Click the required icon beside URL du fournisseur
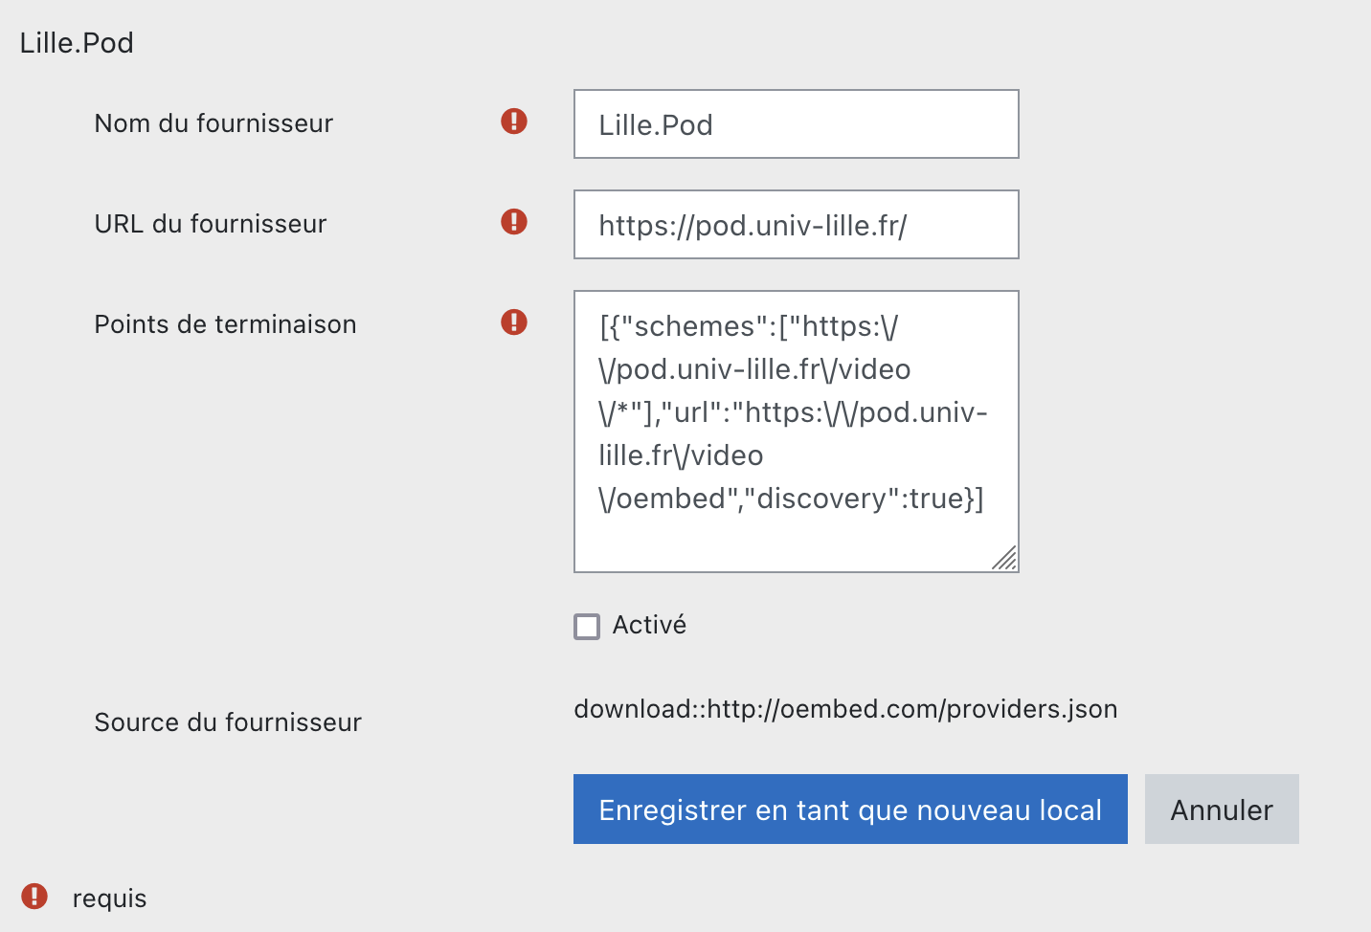The width and height of the screenshot is (1371, 932). [x=514, y=222]
